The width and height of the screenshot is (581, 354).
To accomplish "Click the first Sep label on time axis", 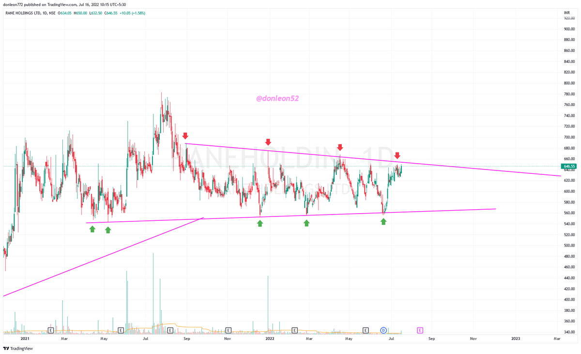I will 187,339.
